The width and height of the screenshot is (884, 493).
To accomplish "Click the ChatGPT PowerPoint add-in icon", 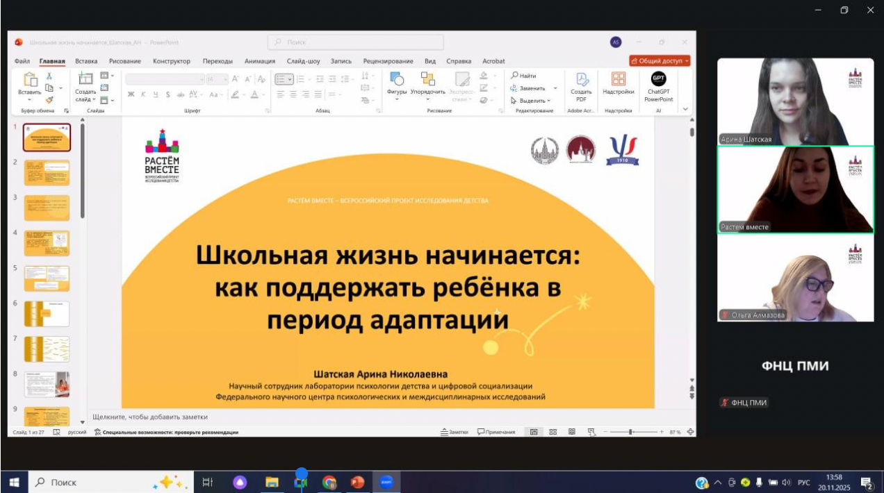I will click(657, 79).
